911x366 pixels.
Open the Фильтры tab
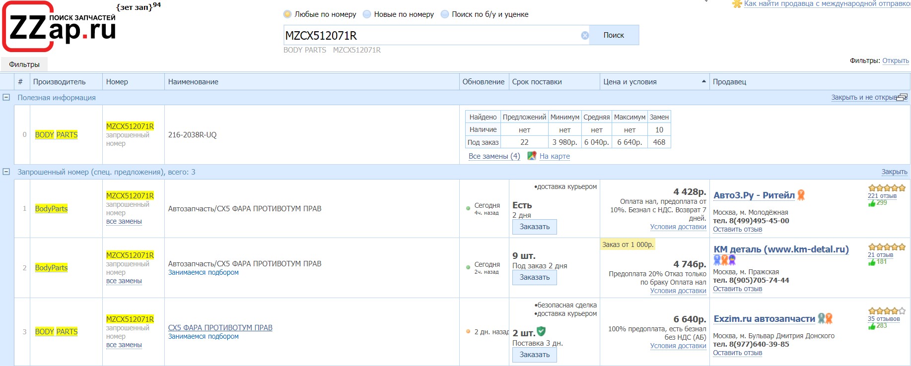[x=24, y=64]
